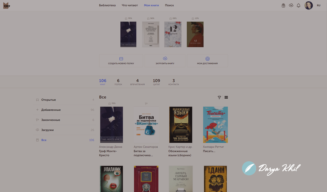Open title Граф Монте-Кристо link
The height and width of the screenshot is (192, 327).
[x=108, y=153]
